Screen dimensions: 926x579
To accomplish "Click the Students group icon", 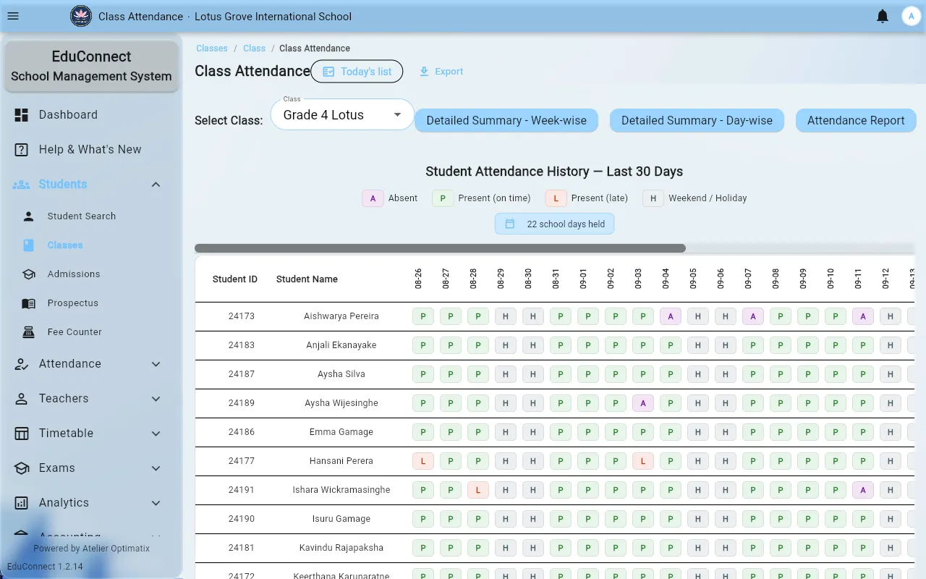I will [x=22, y=185].
